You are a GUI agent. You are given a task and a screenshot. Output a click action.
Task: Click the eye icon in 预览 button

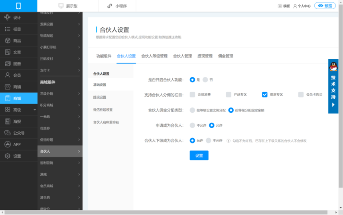(320, 6)
